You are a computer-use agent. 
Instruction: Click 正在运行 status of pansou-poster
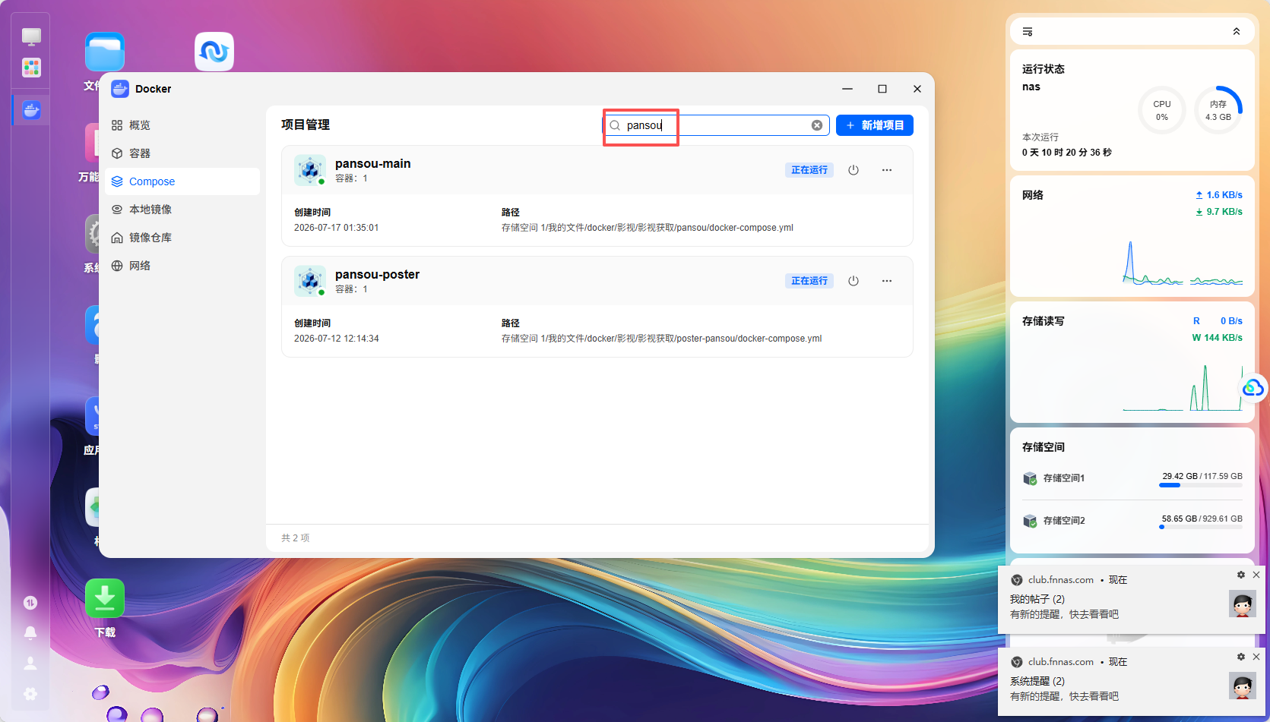pyautogui.click(x=809, y=281)
